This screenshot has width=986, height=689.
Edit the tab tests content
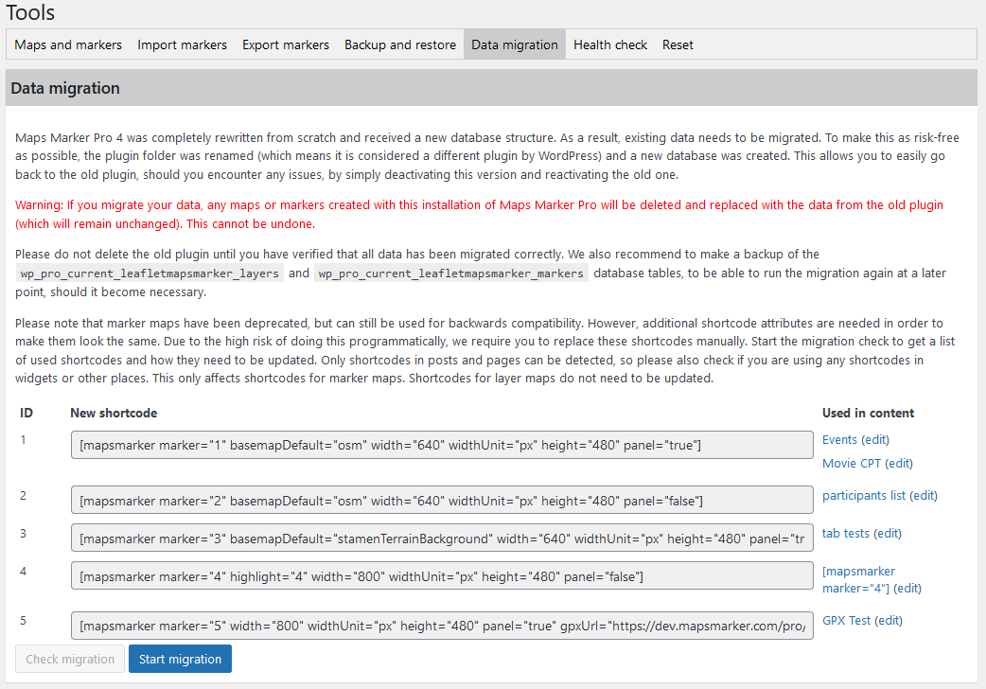pos(888,533)
